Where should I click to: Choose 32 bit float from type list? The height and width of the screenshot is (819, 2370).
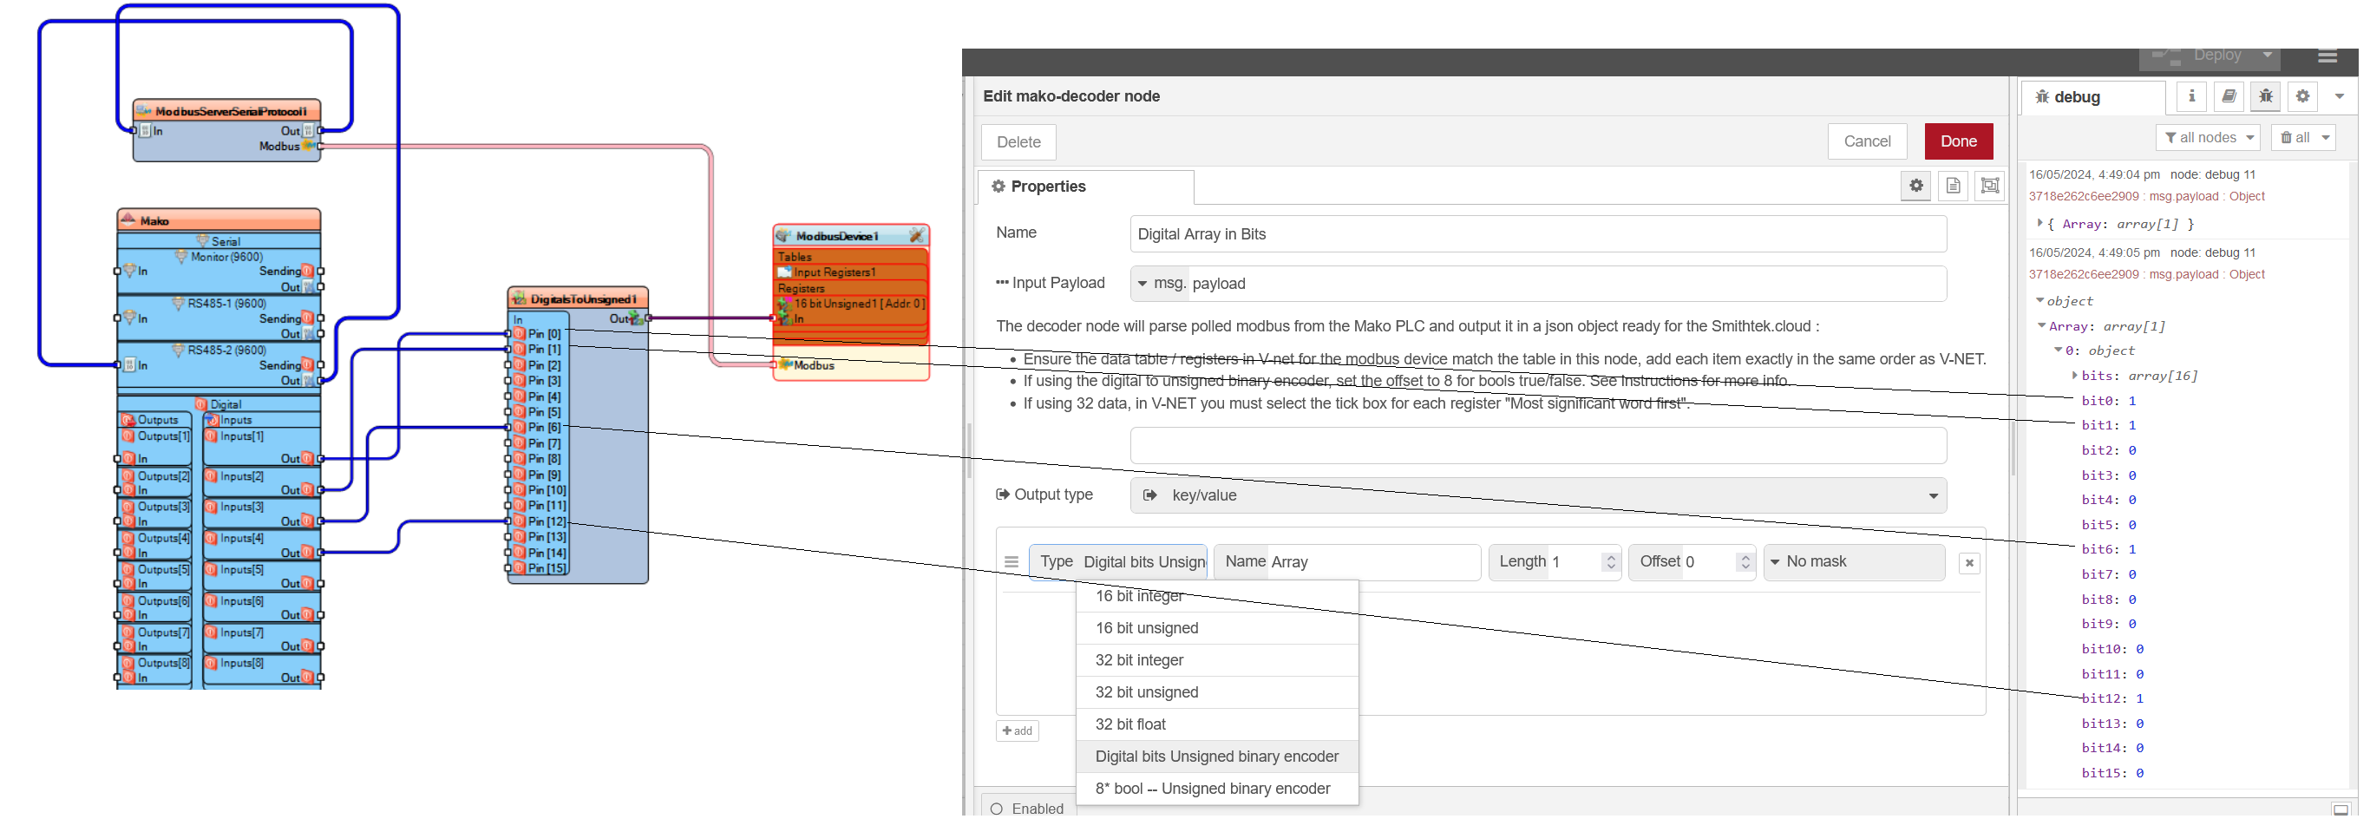pos(1216,725)
